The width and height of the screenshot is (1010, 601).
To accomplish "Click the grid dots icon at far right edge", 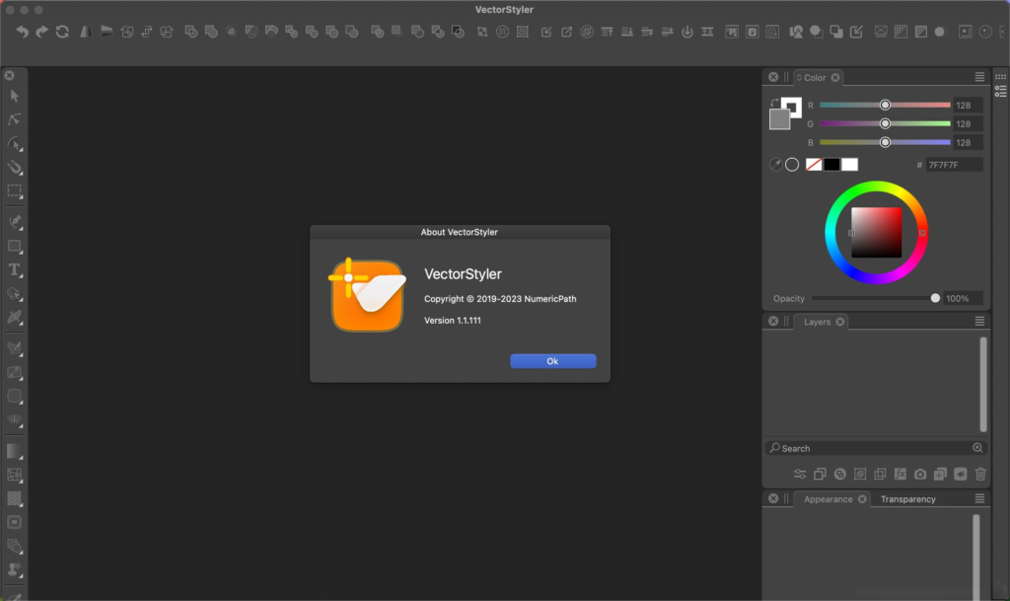I will tap(1000, 77).
